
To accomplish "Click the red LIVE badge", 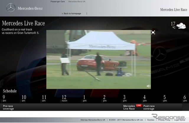I will pyautogui.click(x=139, y=105).
